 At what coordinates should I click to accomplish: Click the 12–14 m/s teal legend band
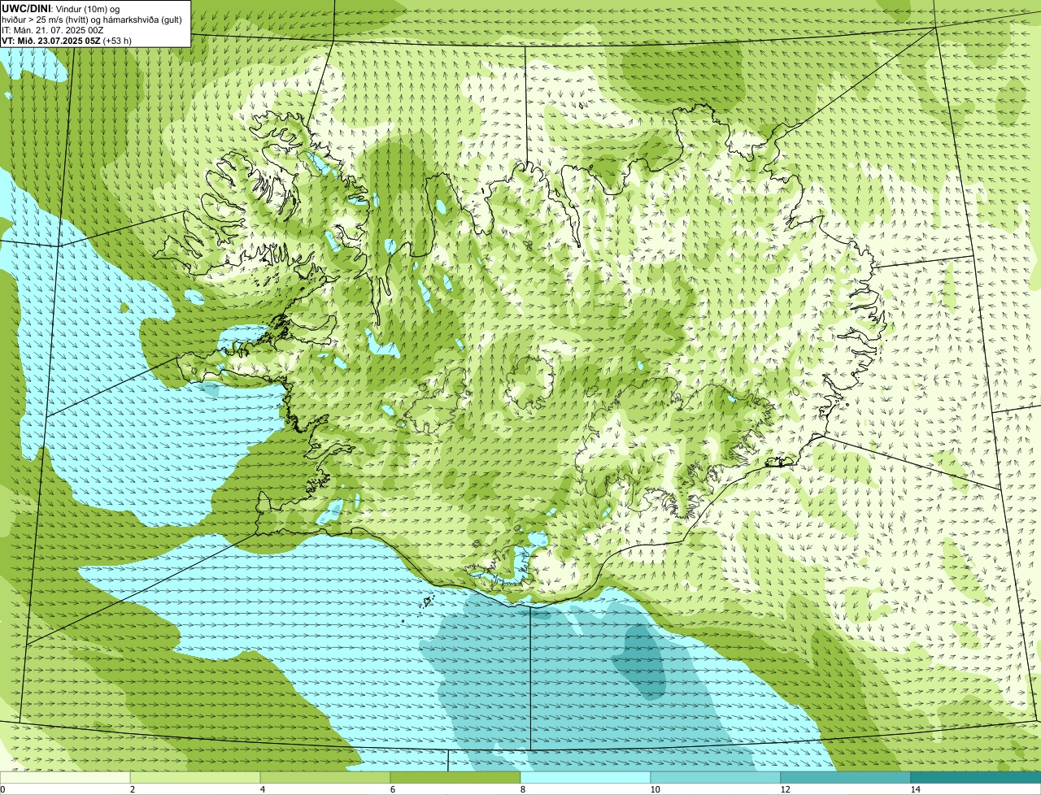pos(846,777)
